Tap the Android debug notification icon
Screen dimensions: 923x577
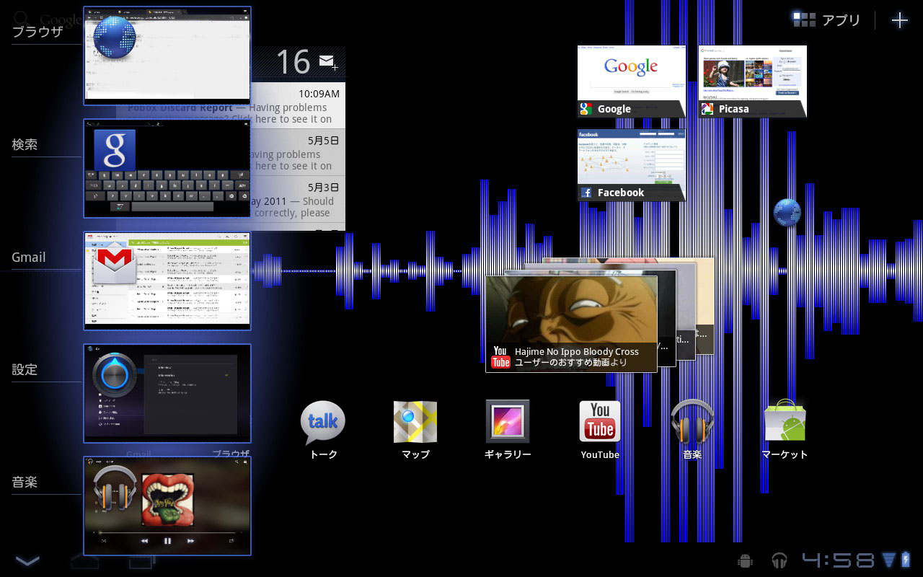pyautogui.click(x=746, y=560)
